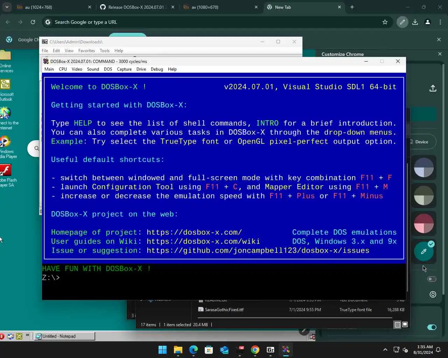The height and width of the screenshot is (358, 448).
Task: Close the New Tab browser tab
Action: point(339,7)
